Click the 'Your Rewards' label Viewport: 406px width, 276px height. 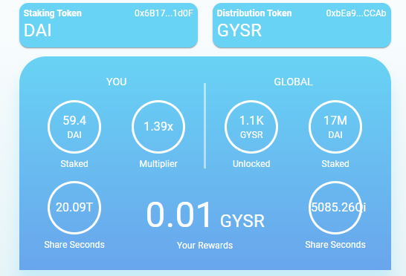(x=204, y=246)
